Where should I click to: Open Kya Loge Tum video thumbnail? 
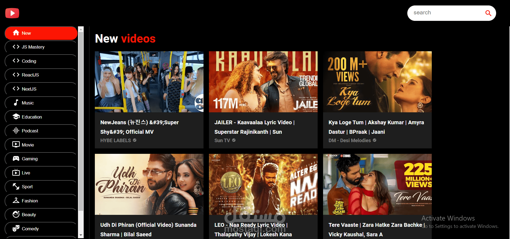pyautogui.click(x=377, y=82)
